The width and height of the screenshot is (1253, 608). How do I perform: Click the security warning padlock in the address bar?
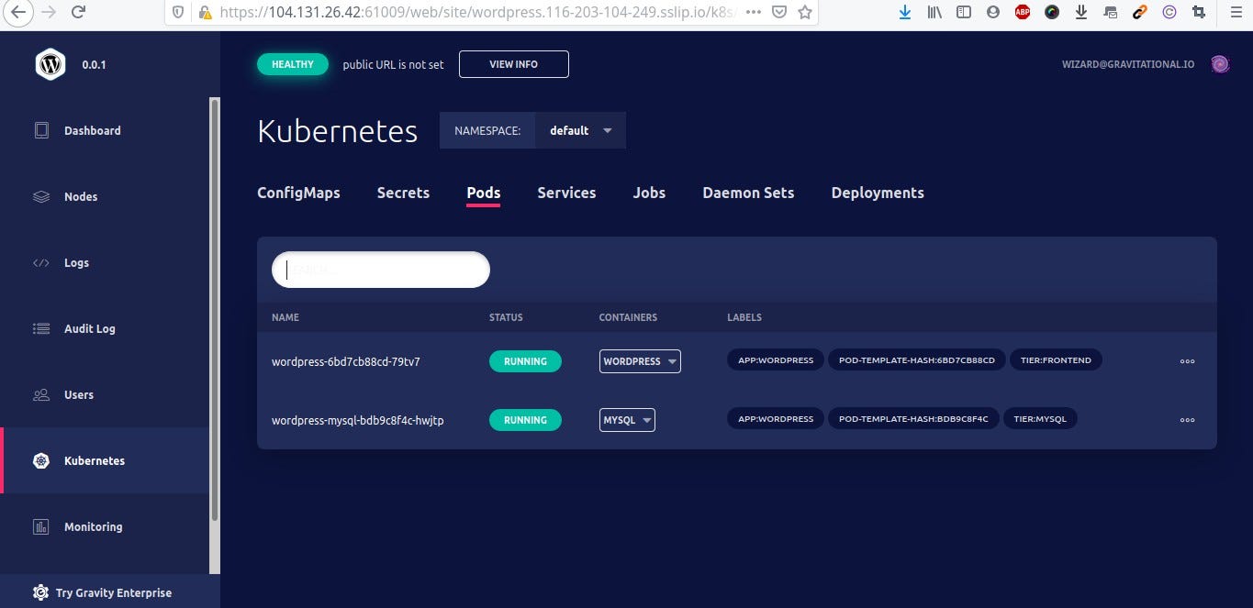click(x=205, y=13)
